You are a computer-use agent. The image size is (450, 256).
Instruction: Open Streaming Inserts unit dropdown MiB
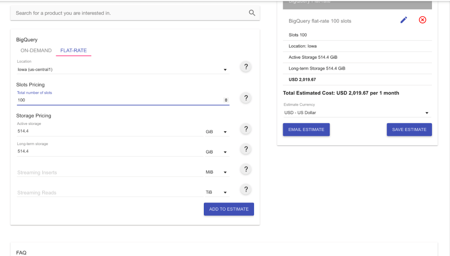tap(217, 172)
